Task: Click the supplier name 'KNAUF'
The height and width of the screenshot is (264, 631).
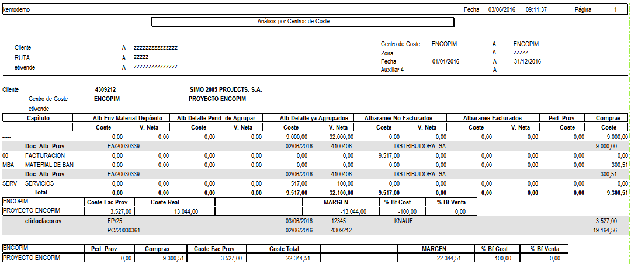Action: (404, 221)
